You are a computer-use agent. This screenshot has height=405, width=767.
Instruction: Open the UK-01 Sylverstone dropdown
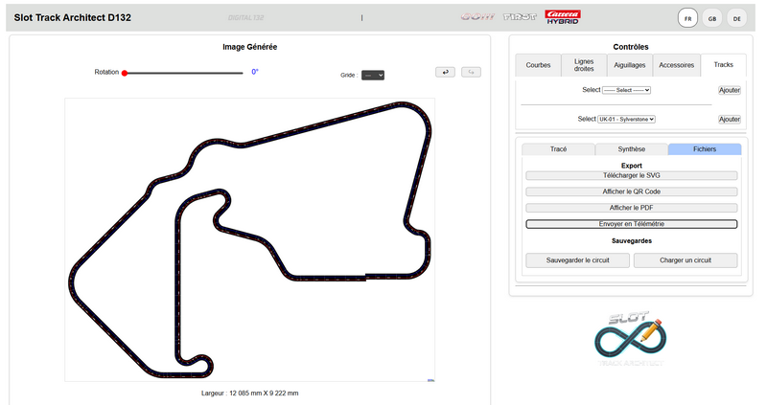(626, 120)
